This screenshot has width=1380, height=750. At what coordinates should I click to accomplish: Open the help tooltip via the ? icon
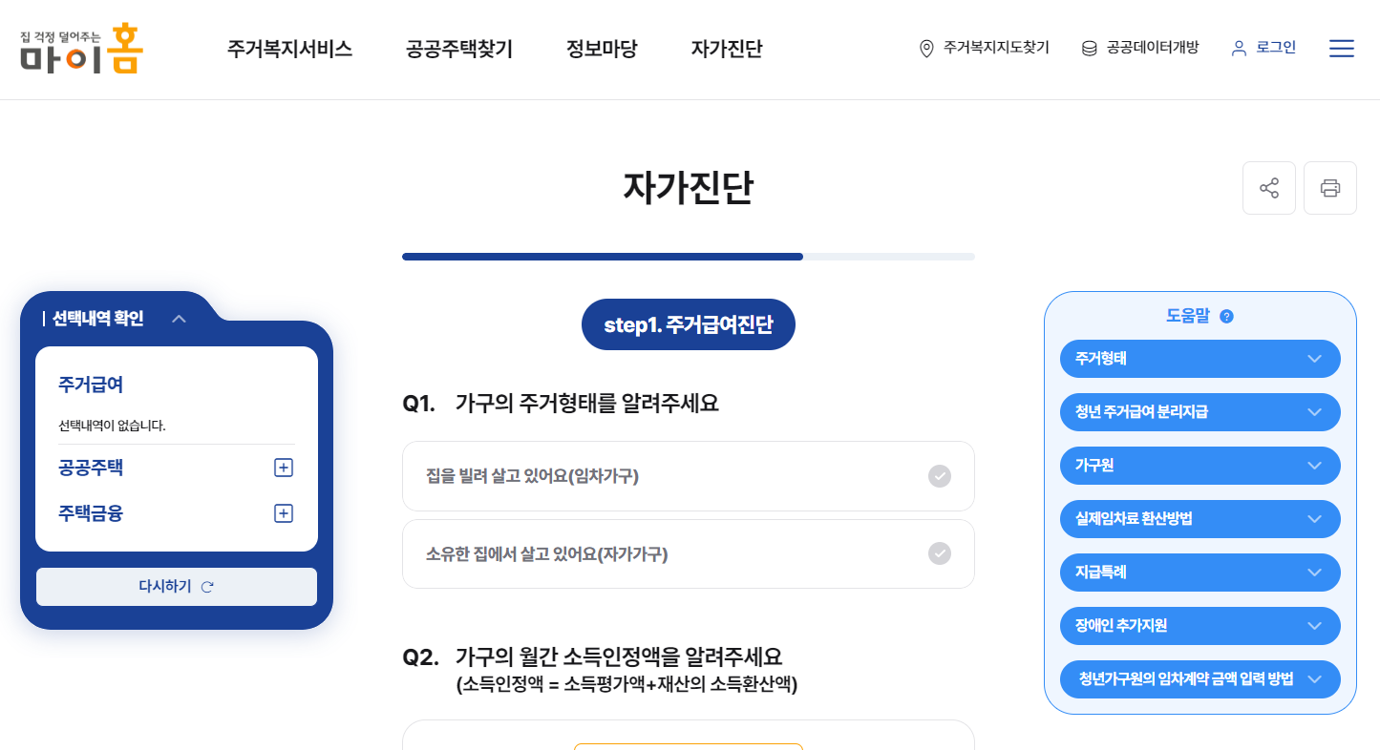pos(1226,315)
